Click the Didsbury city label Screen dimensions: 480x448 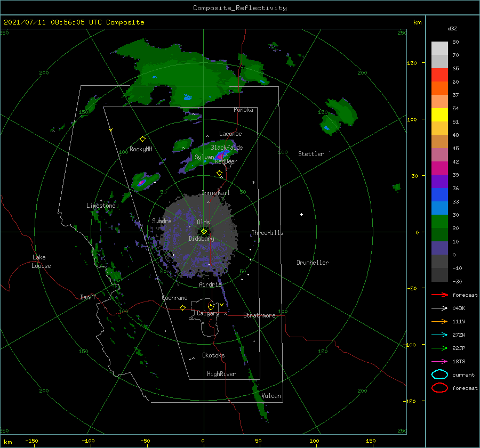click(201, 239)
